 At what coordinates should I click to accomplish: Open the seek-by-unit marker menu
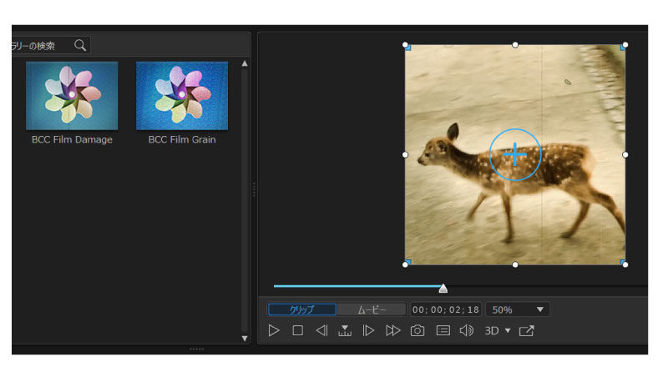[x=344, y=330]
